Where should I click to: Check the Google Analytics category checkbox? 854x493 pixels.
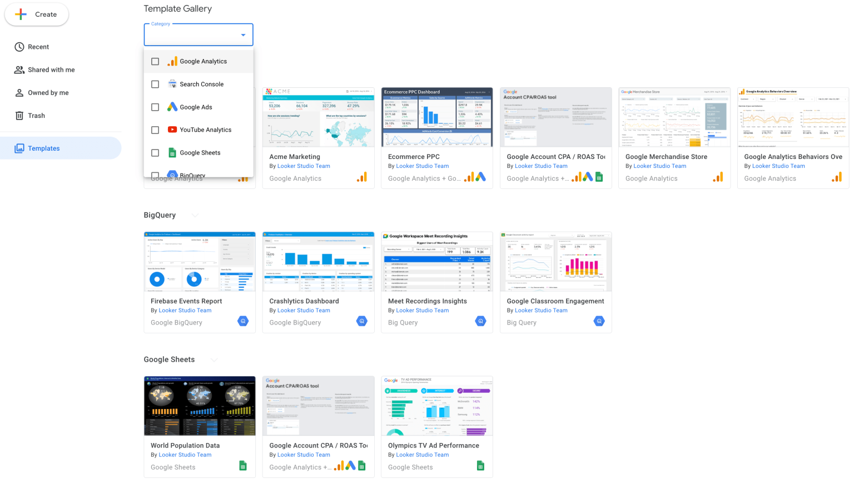point(155,61)
